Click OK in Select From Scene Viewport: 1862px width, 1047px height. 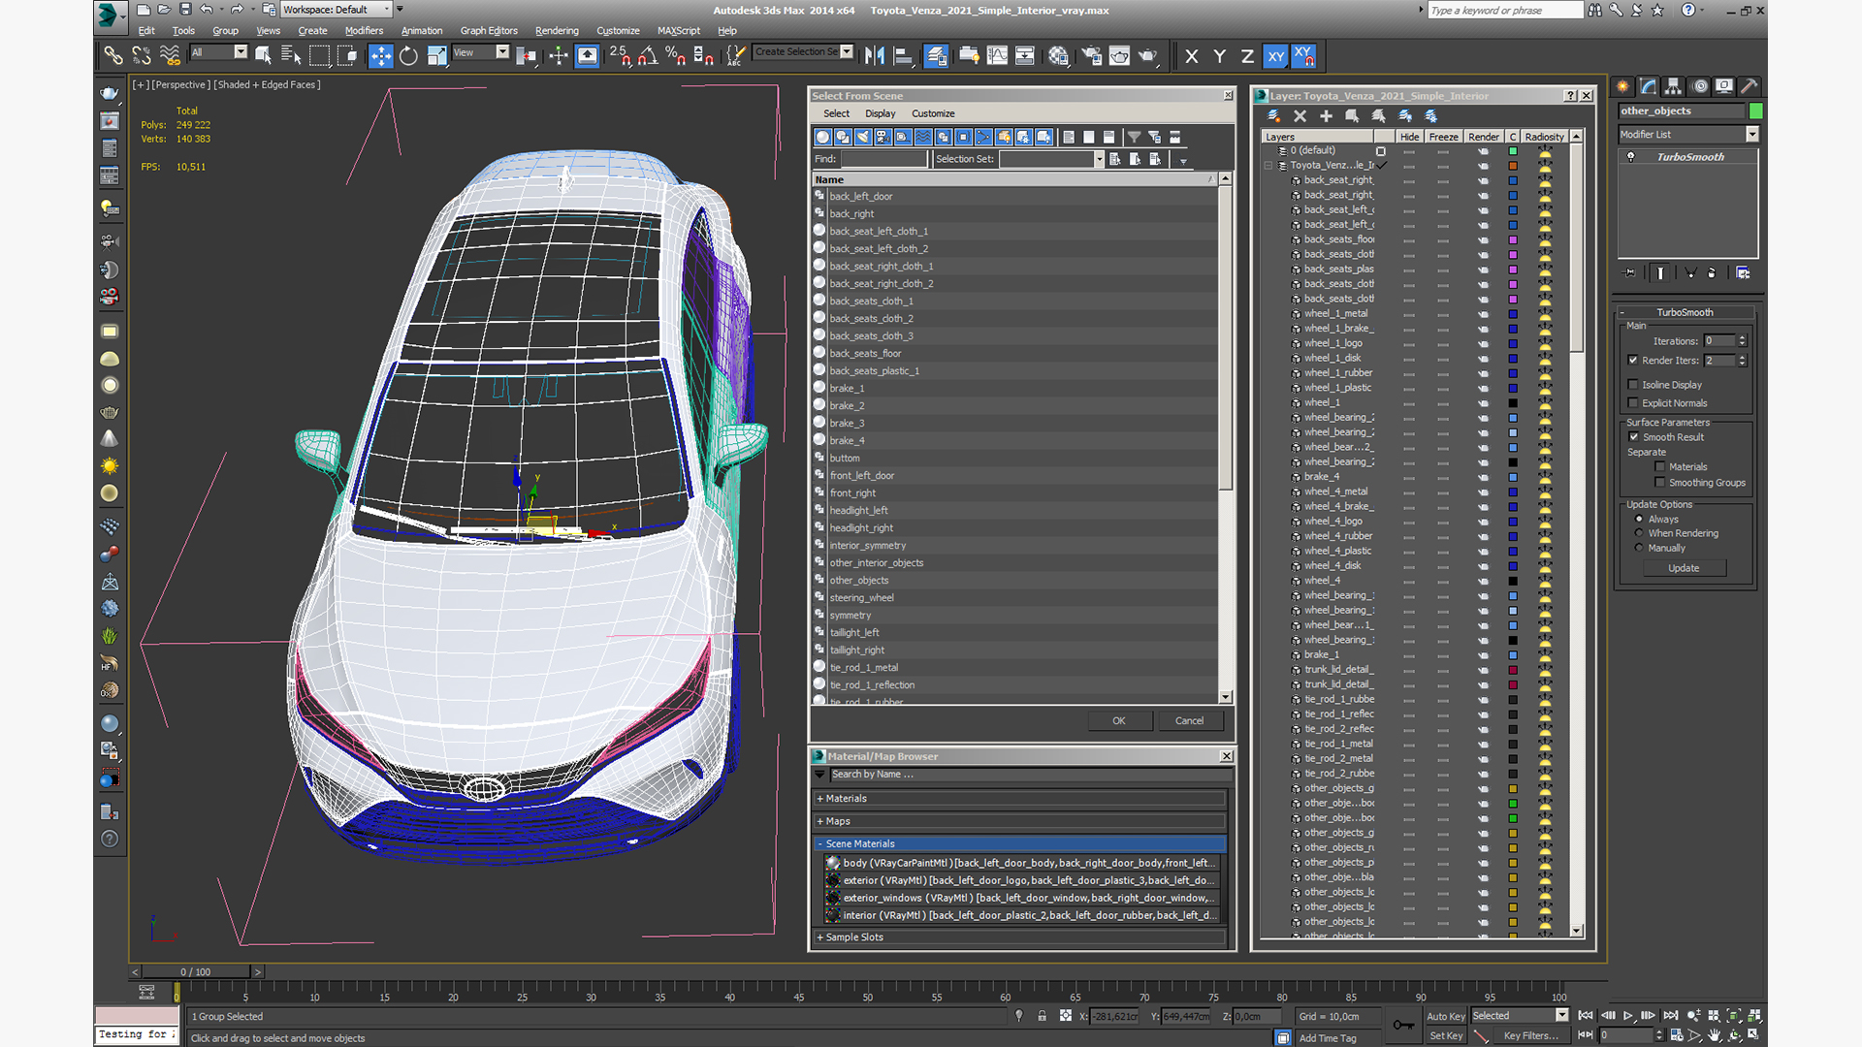[1118, 721]
